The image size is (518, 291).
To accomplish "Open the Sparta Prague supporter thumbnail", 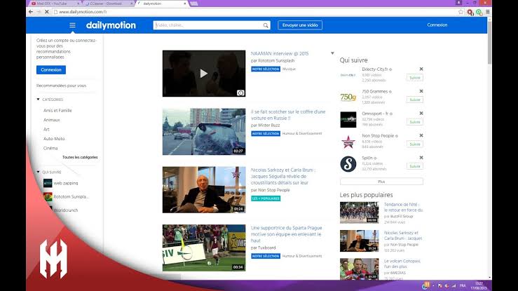I will click(x=204, y=248).
